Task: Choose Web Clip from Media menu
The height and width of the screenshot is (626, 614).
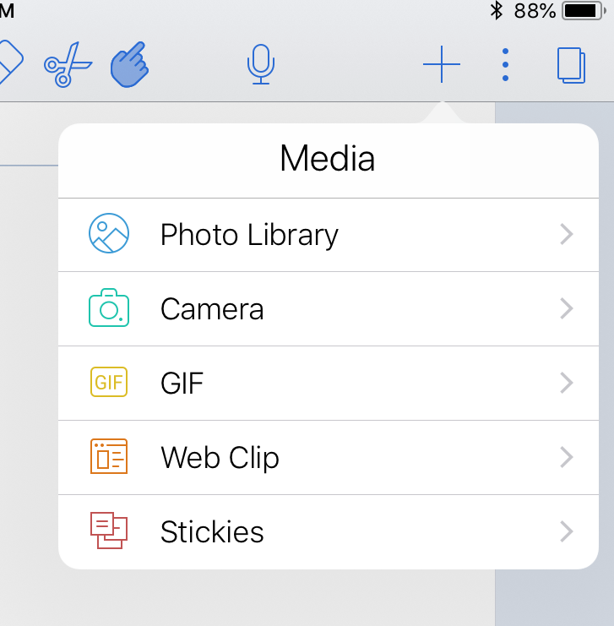Action: 220,457
